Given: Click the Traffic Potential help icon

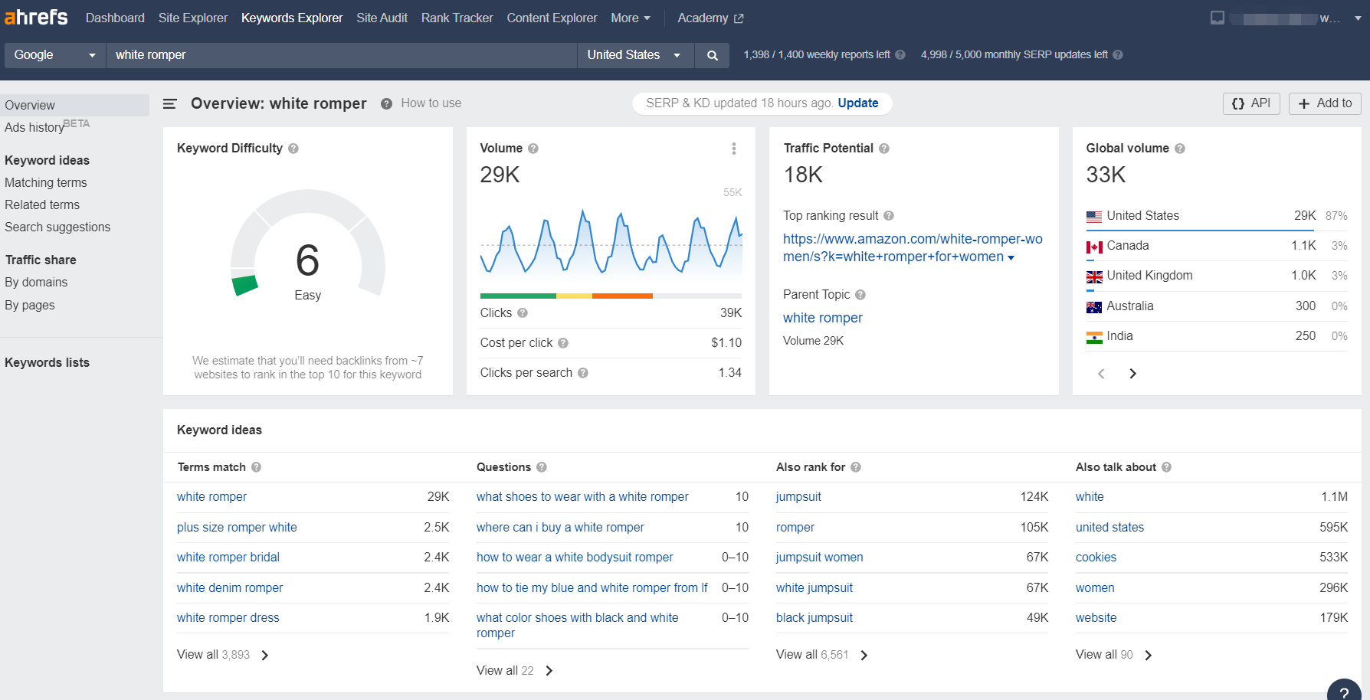Looking at the screenshot, I should click(x=883, y=149).
